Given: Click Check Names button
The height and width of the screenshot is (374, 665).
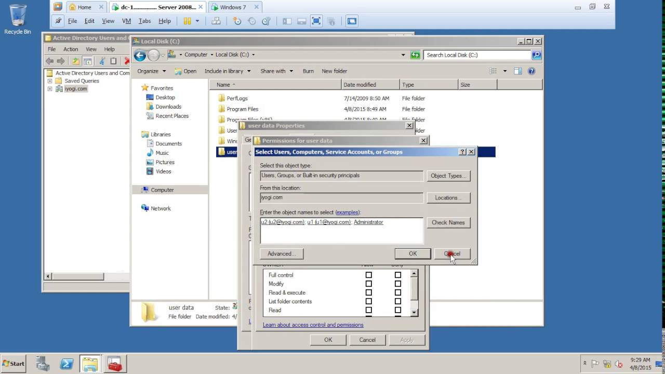Looking at the screenshot, I should pos(448,222).
